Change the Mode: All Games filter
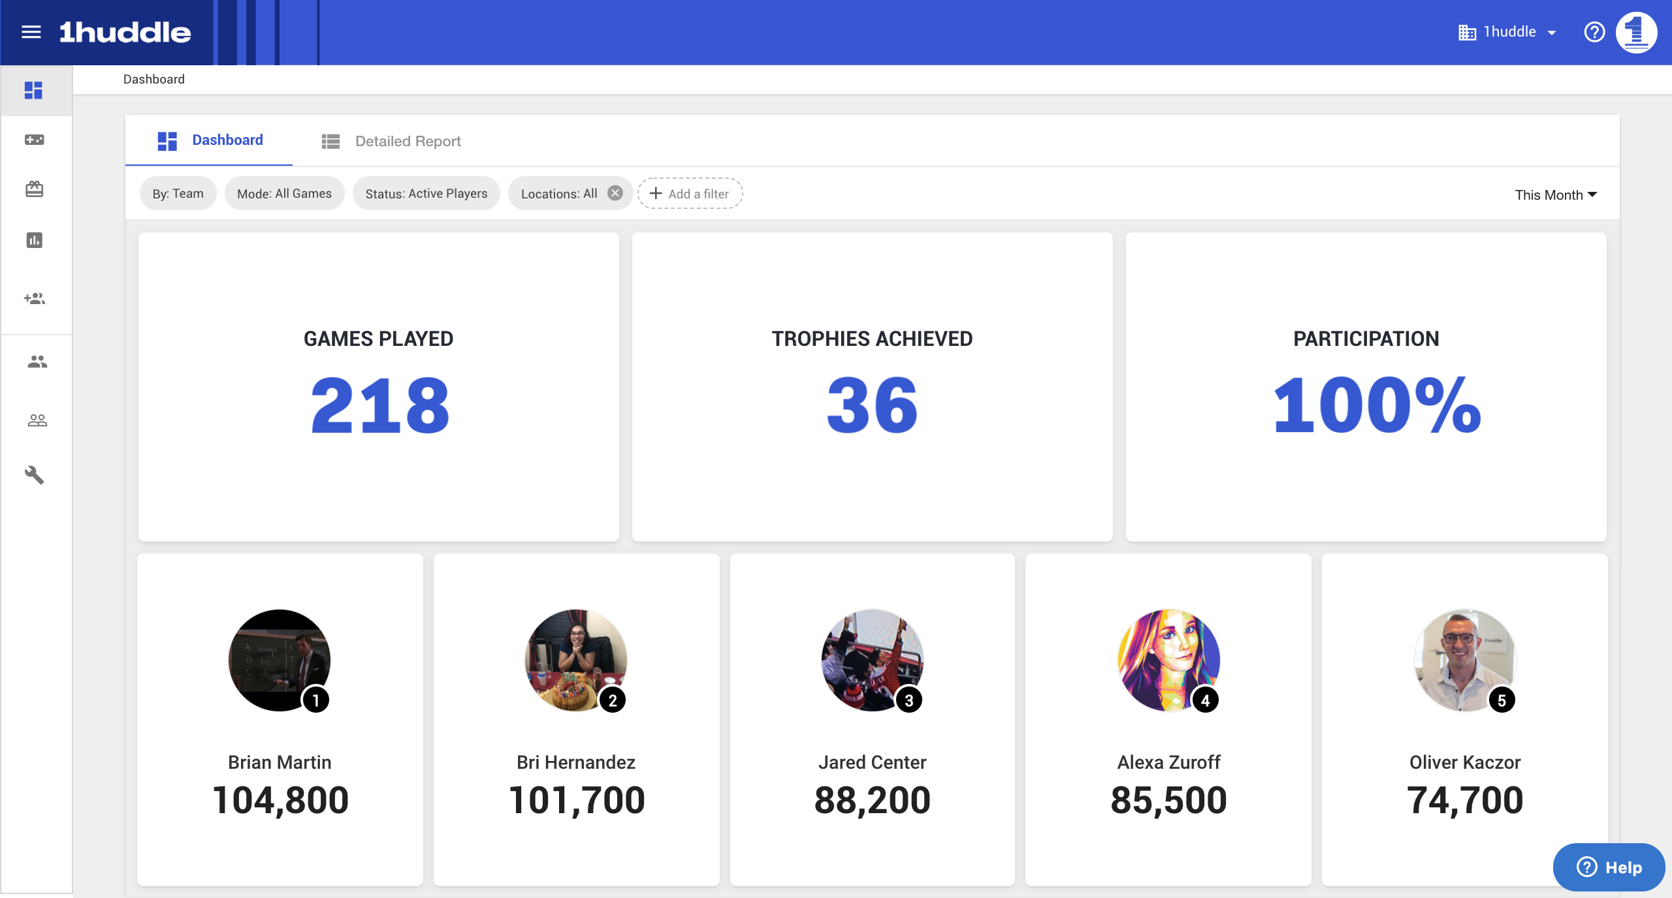Image resolution: width=1672 pixels, height=898 pixels. point(284,193)
